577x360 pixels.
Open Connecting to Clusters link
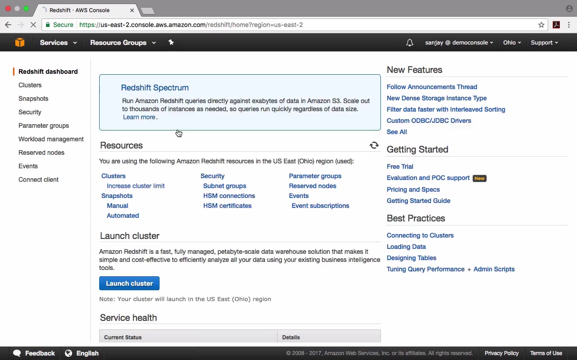point(420,235)
